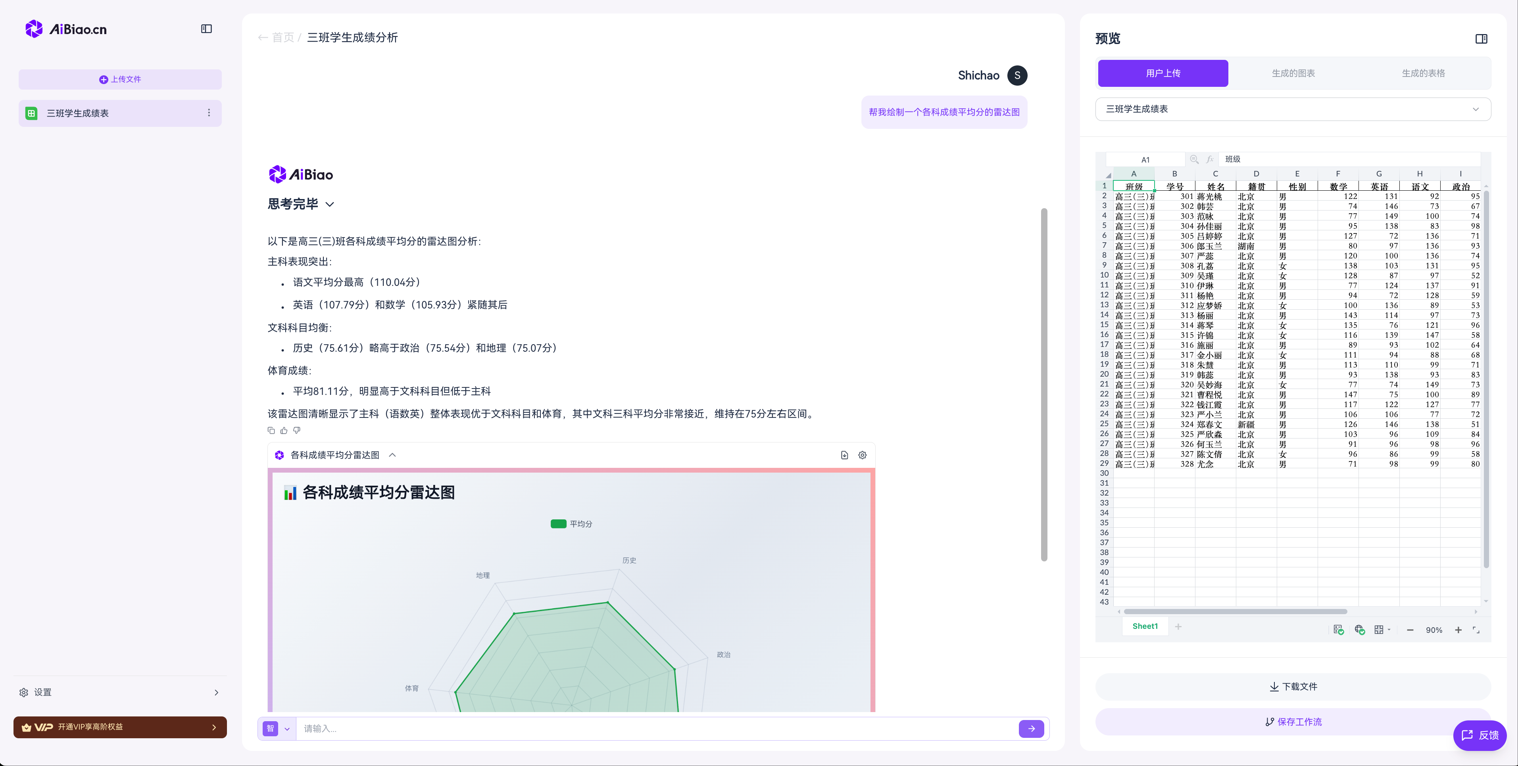Click the 新疆 cell in 籍贯 column
Viewport: 1518px width, 766px height.
pos(1257,425)
